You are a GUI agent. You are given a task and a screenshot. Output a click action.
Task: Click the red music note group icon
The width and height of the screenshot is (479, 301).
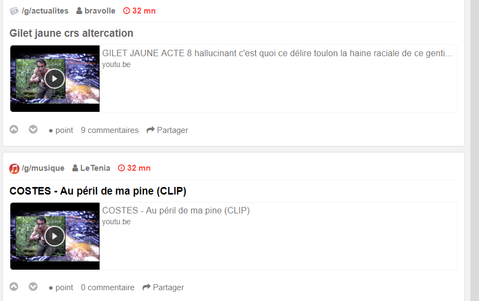(14, 169)
